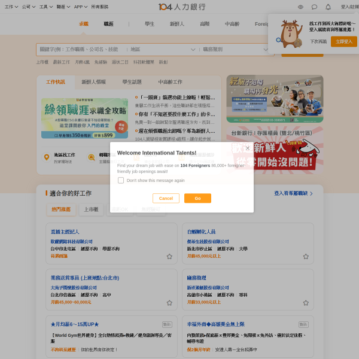Click the 月薪4萬 quick search tag
The width and height of the screenshot is (359, 359).
pyautogui.click(x=82, y=62)
